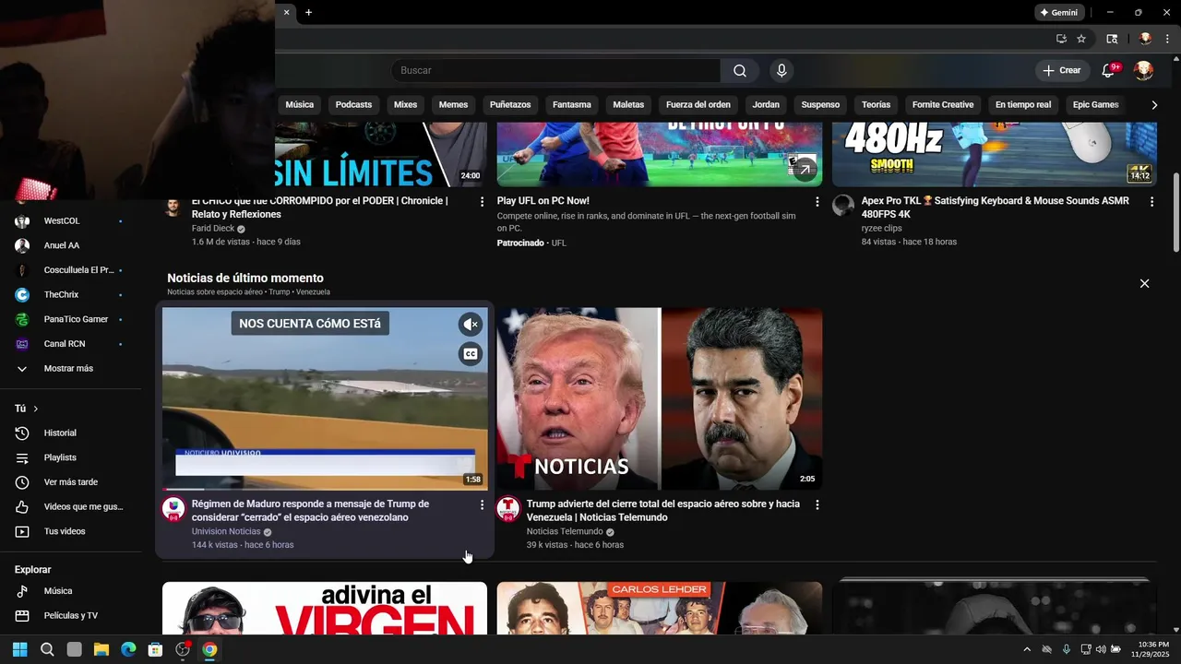The height and width of the screenshot is (664, 1181).
Task: Show hidden system tray icons
Action: 1027,649
